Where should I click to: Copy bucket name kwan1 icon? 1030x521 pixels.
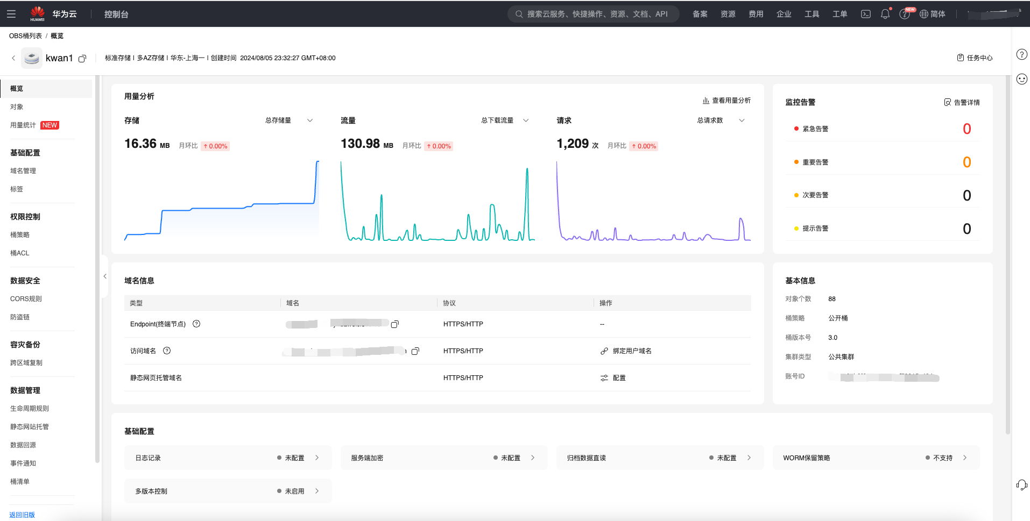(x=82, y=59)
